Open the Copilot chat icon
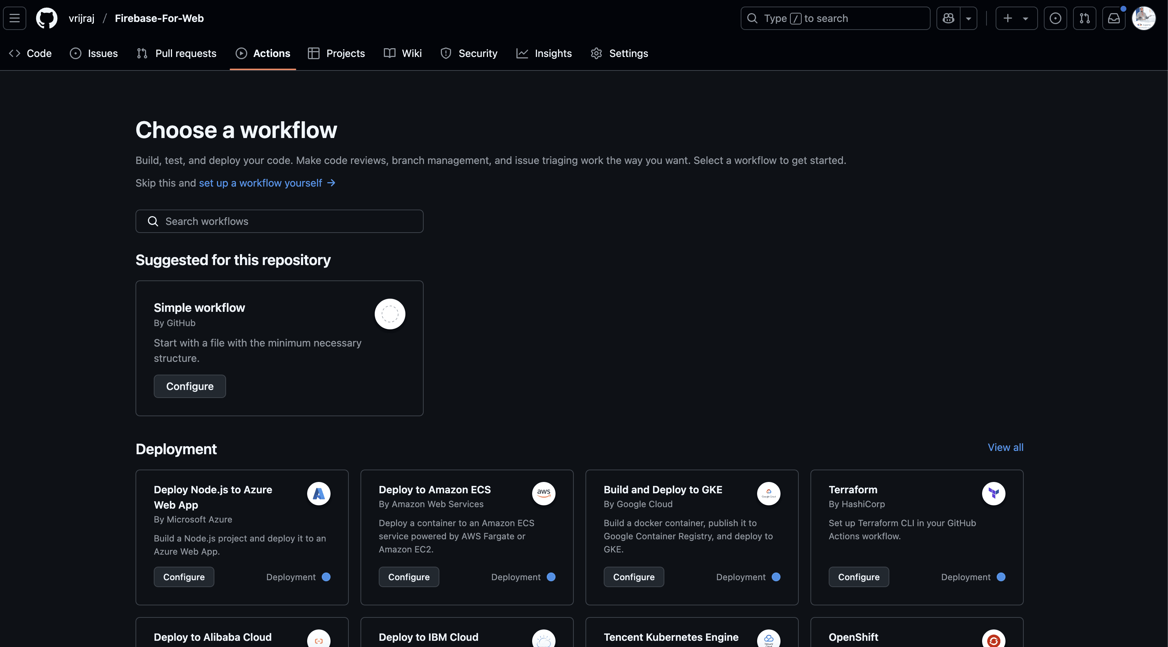Image resolution: width=1168 pixels, height=647 pixels. pyautogui.click(x=948, y=18)
